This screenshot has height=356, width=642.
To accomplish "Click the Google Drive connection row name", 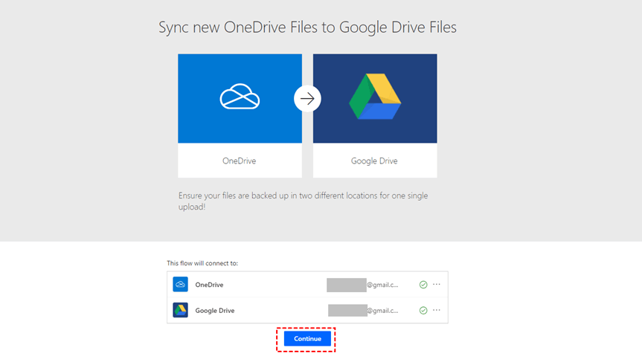I will [x=215, y=311].
